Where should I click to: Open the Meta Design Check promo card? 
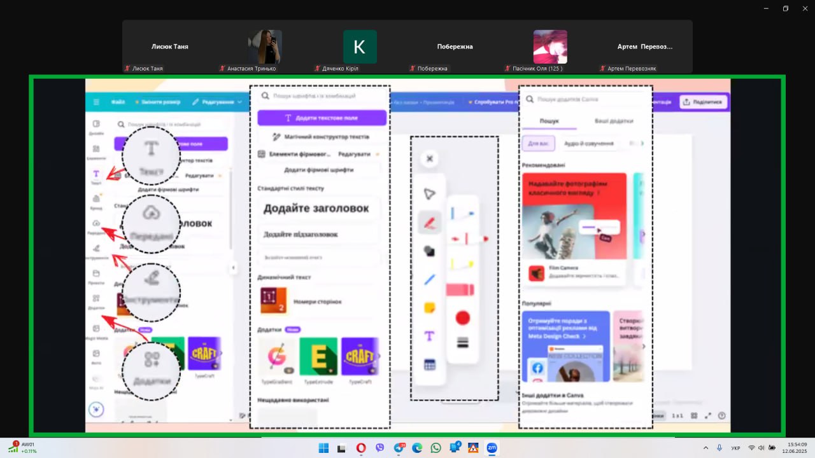point(566,347)
